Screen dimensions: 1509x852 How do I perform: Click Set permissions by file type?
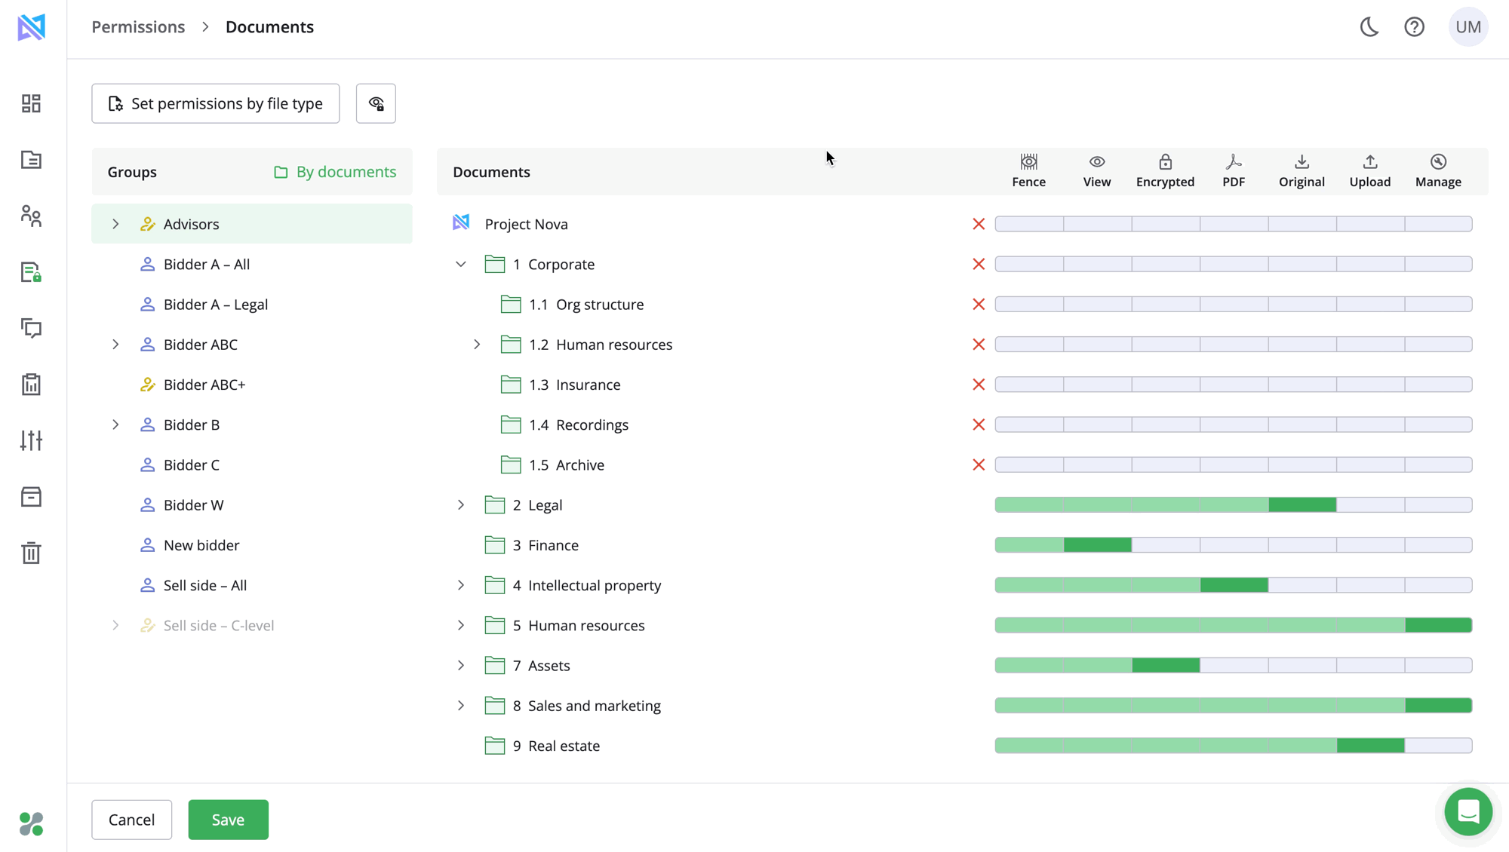click(x=216, y=103)
